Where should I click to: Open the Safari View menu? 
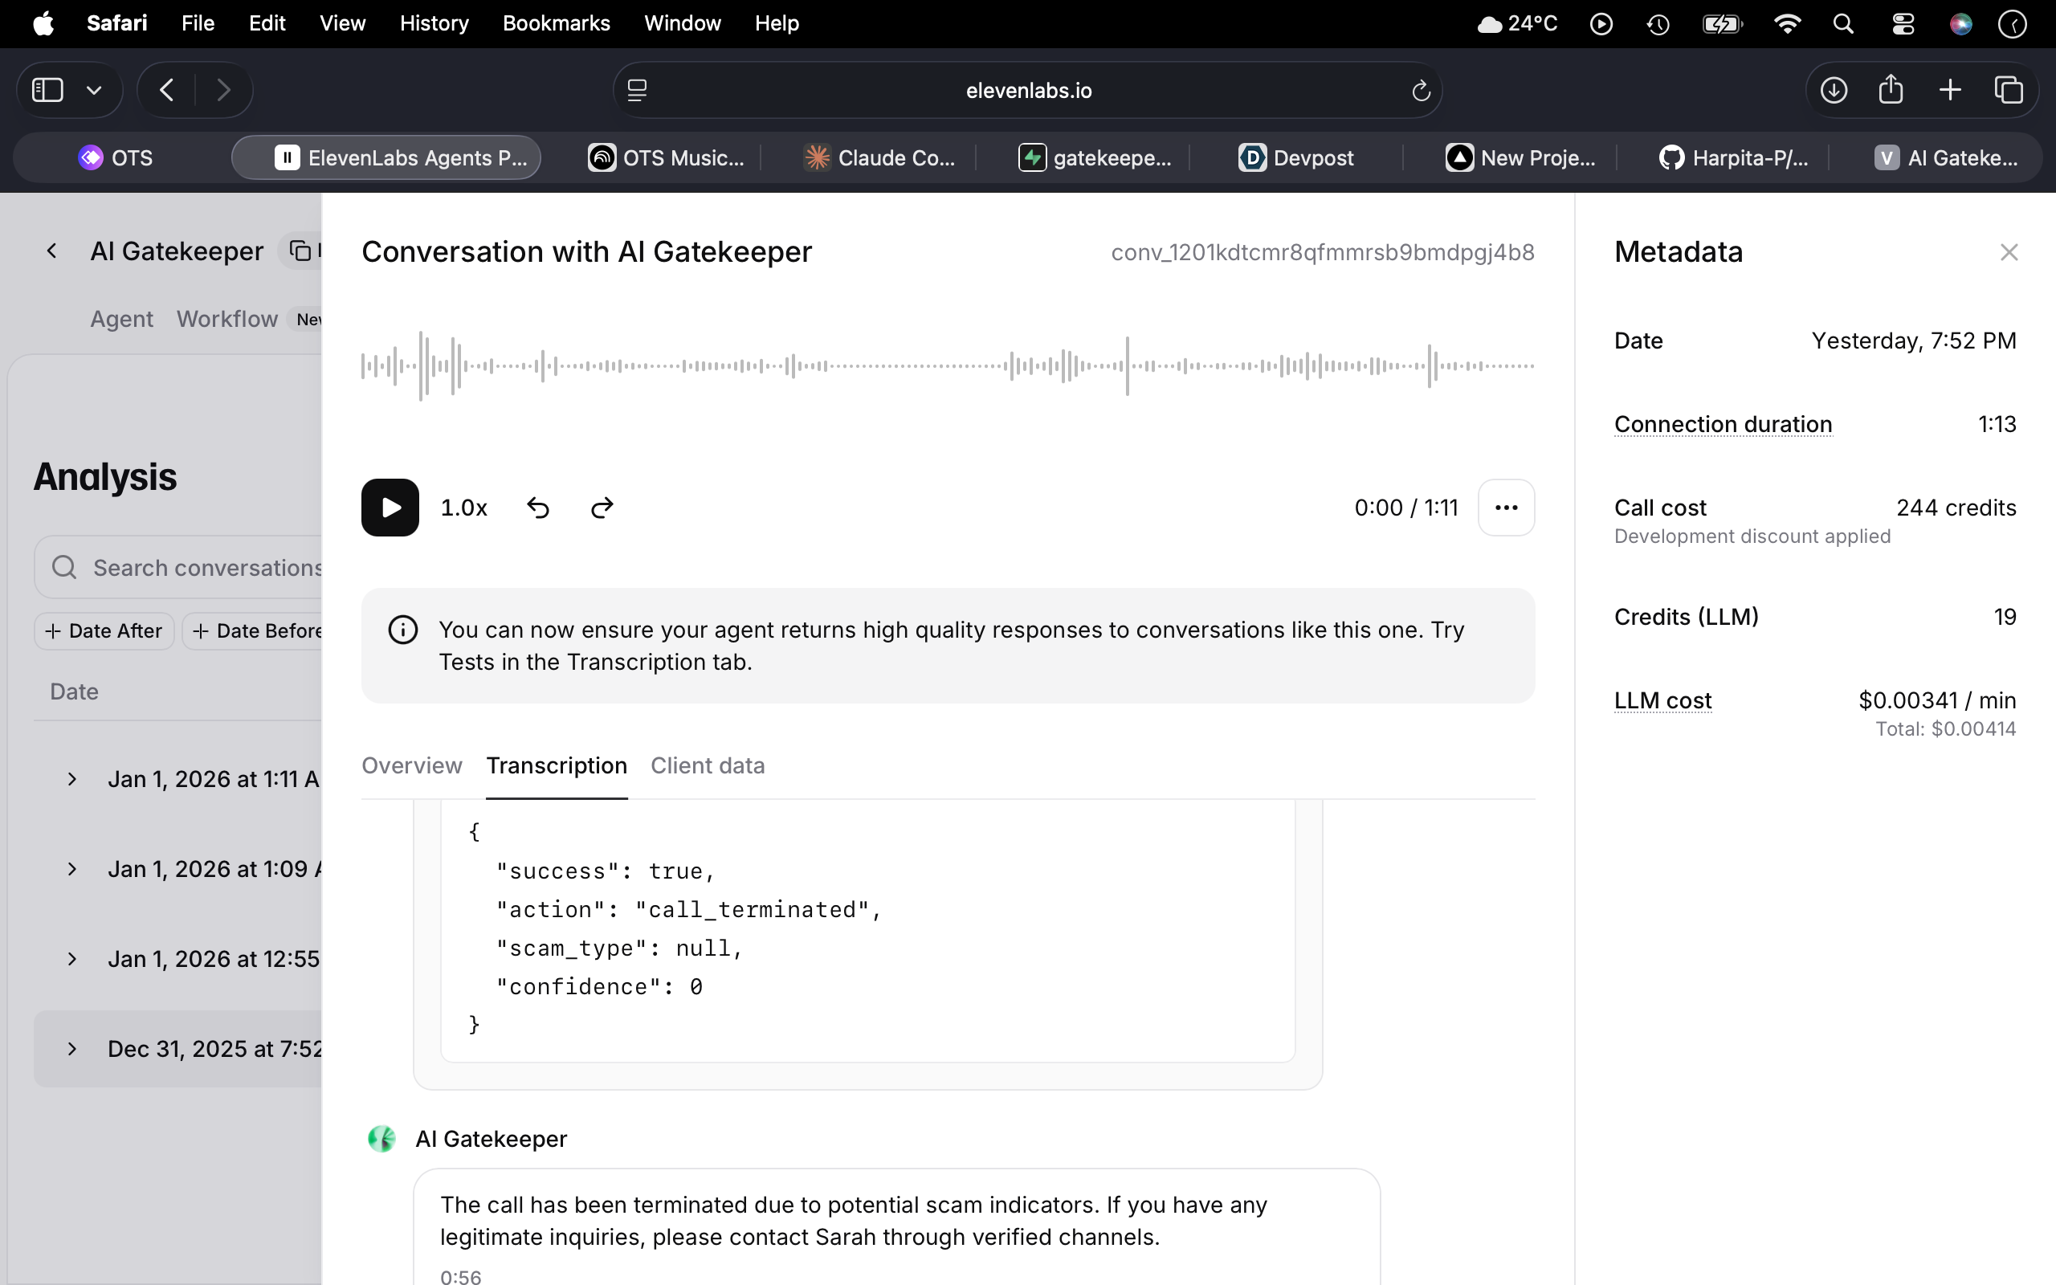coord(342,23)
